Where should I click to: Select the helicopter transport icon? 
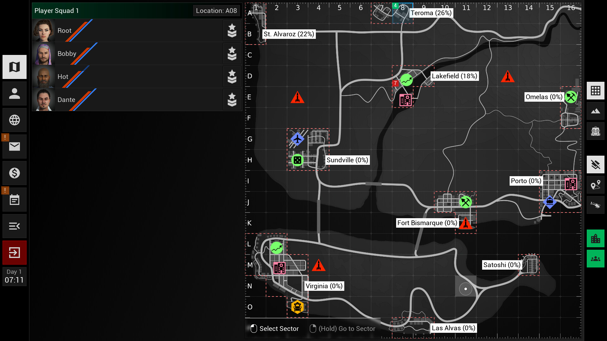coord(596,205)
